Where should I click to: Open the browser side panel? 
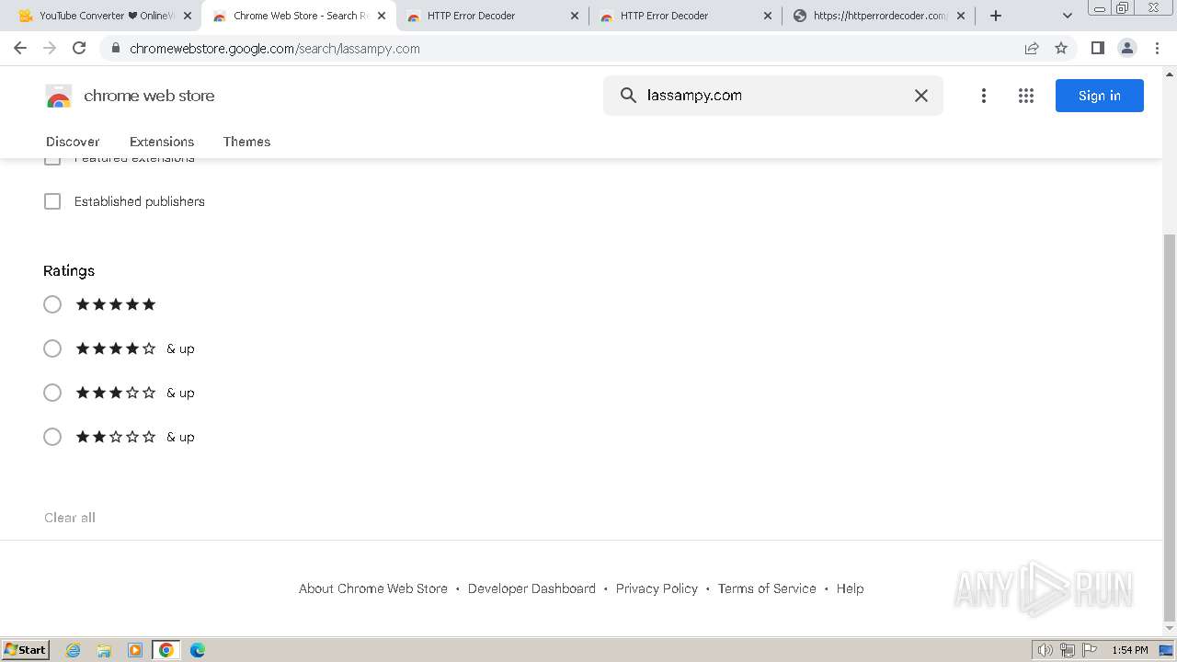click(1097, 48)
